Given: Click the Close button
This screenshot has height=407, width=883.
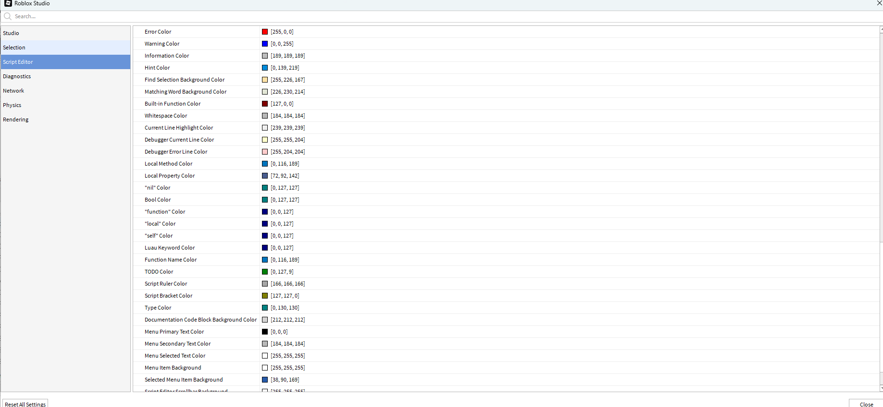Looking at the screenshot, I should (866, 404).
